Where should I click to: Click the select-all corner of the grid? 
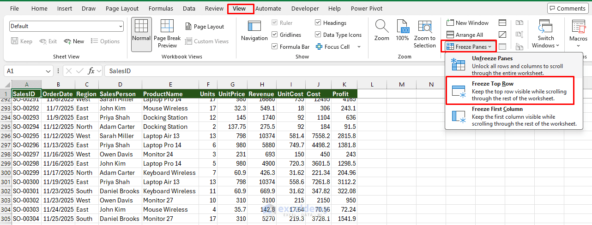tap(6, 85)
